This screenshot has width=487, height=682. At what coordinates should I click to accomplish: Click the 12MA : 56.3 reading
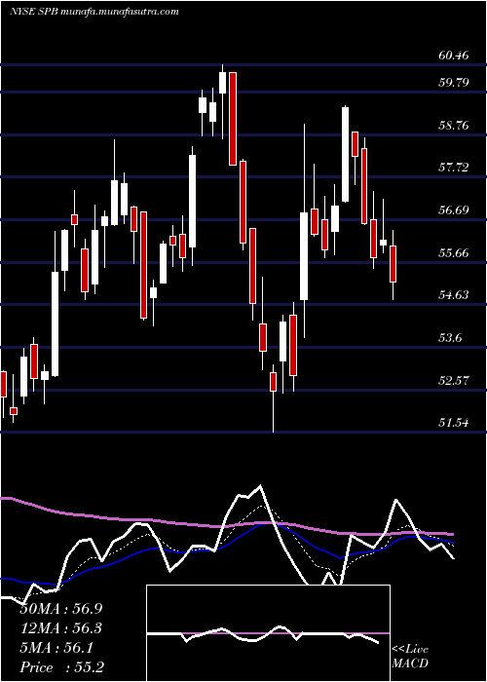click(61, 628)
